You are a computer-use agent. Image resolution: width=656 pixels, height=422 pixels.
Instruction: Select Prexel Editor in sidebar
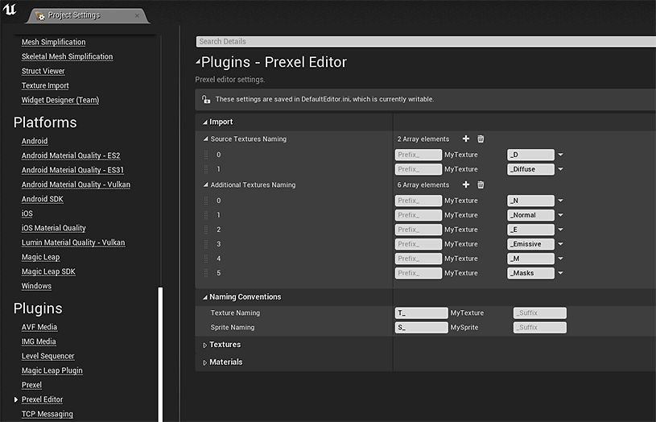coord(42,399)
